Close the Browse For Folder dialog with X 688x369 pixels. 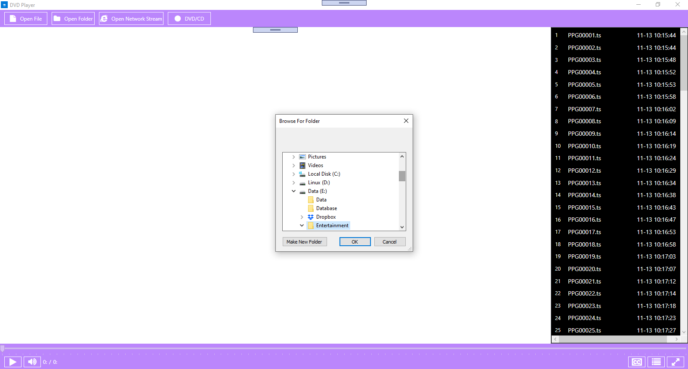[x=406, y=121]
